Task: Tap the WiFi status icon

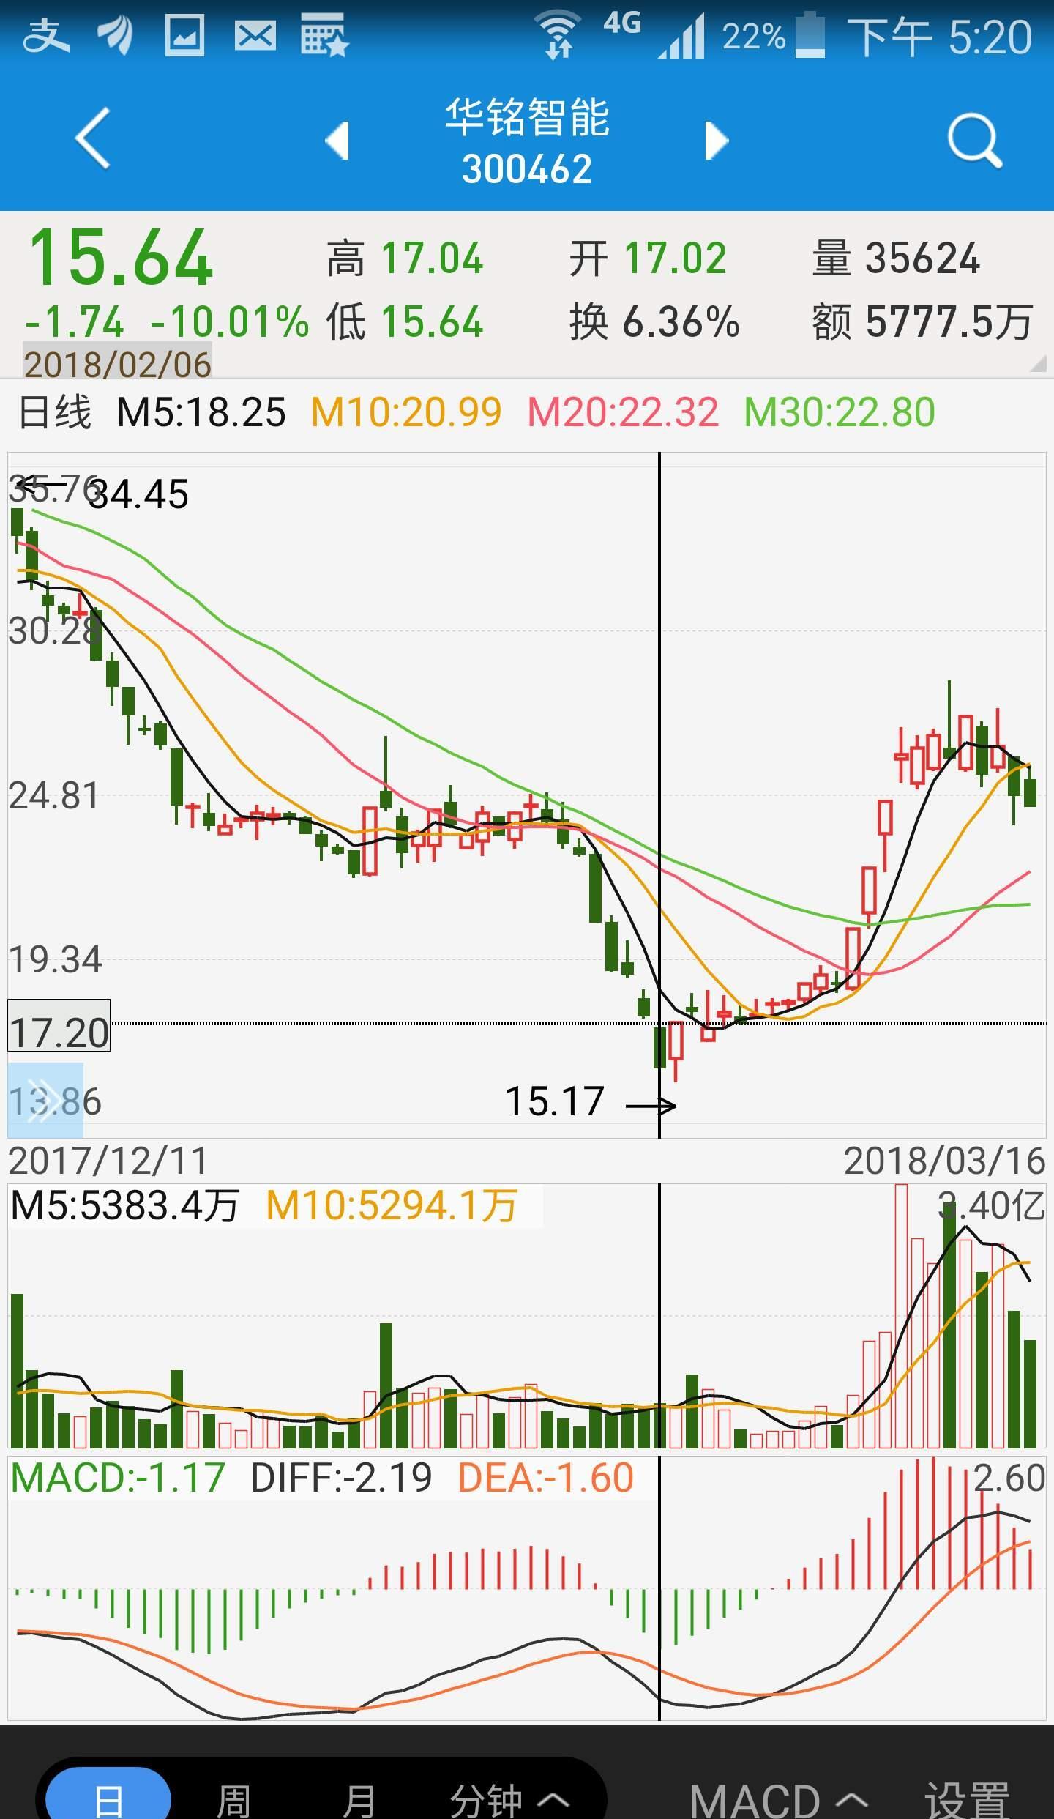Action: click(558, 35)
